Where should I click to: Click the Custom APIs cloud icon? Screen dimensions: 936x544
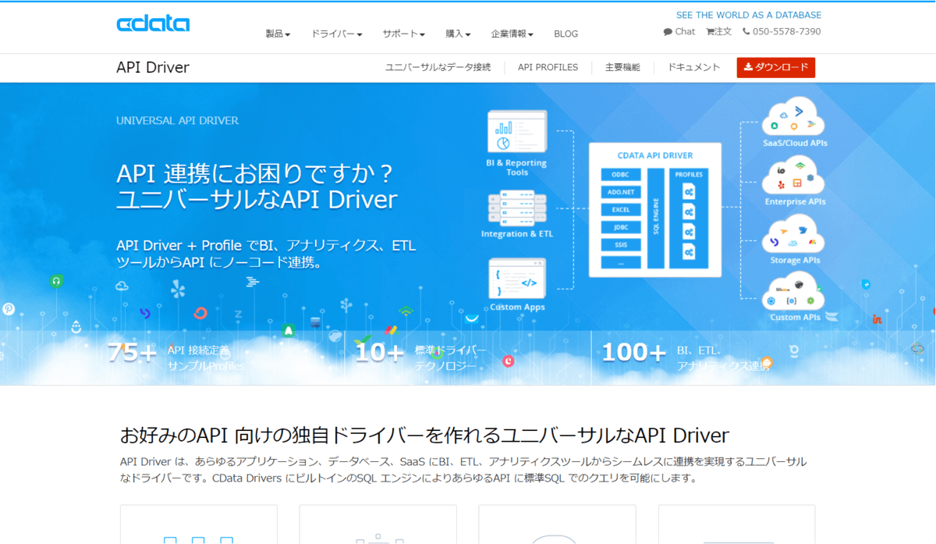(794, 292)
